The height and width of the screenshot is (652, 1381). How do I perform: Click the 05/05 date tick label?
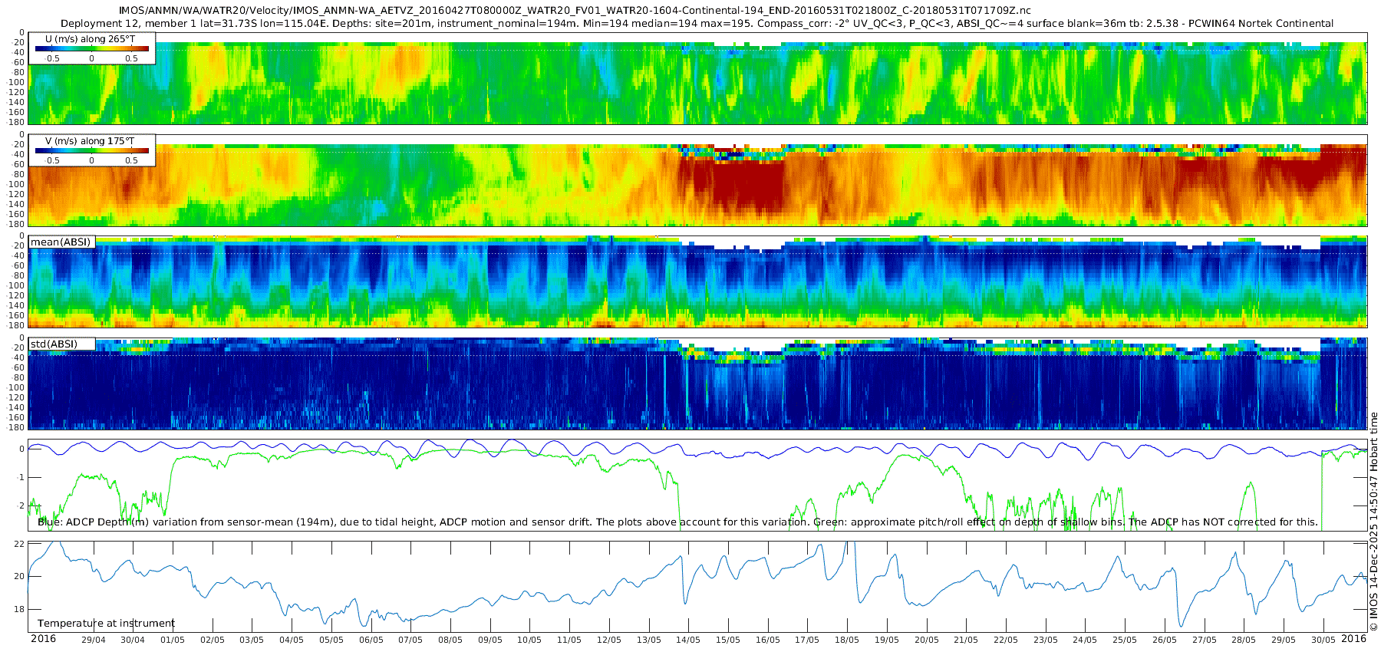click(x=331, y=640)
